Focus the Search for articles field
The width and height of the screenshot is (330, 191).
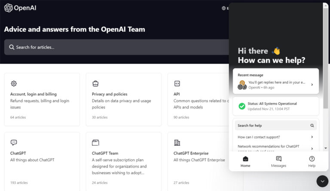click(117, 47)
